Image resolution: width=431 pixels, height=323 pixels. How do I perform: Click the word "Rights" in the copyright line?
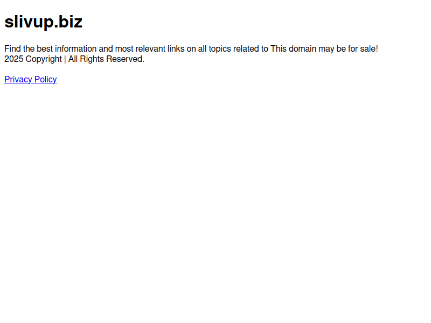coord(92,59)
